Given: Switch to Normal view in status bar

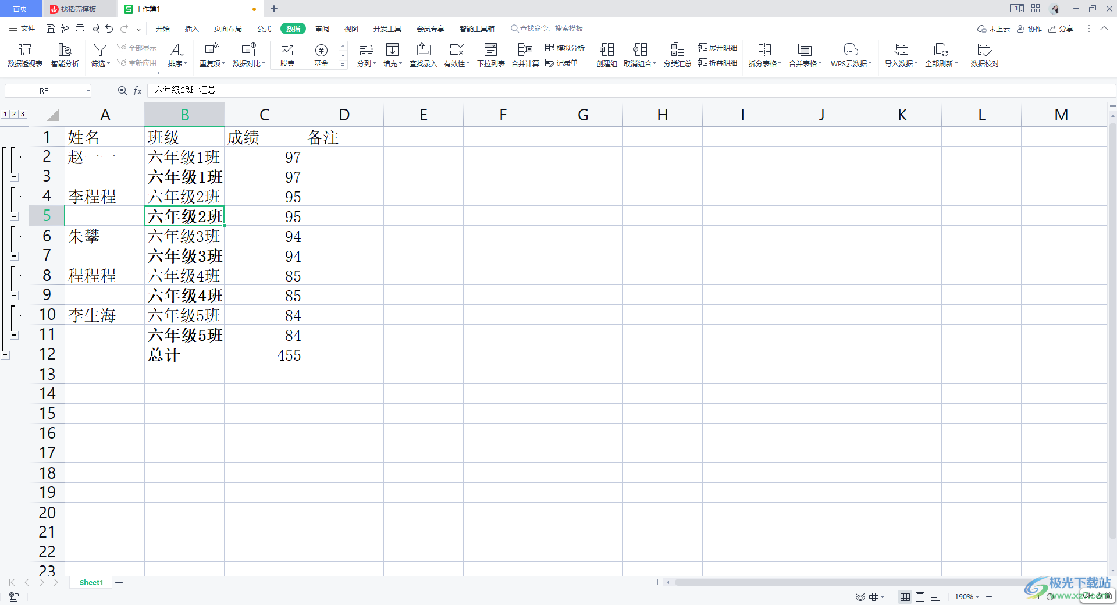Looking at the screenshot, I should tap(905, 597).
